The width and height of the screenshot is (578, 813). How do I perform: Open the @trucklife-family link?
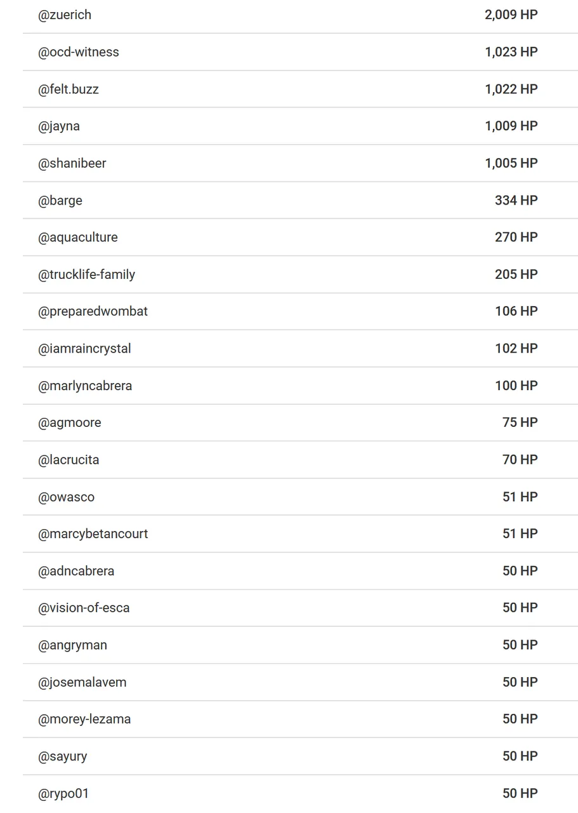click(87, 274)
